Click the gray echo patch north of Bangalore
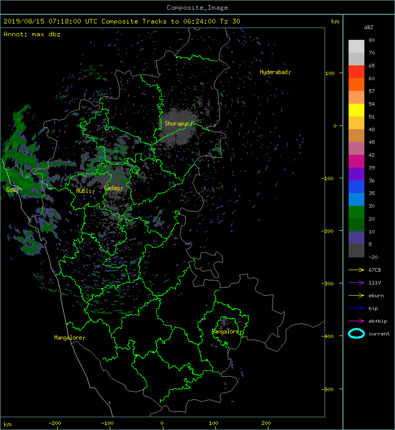Image resolution: width=395 pixels, height=430 pixels. 224,322
